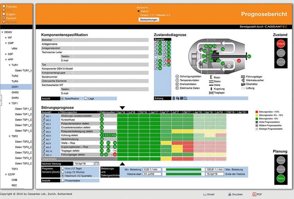Click the green Sicher light in Planung panel
Image resolution: width=294 pixels, height=199 pixels.
tap(281, 178)
